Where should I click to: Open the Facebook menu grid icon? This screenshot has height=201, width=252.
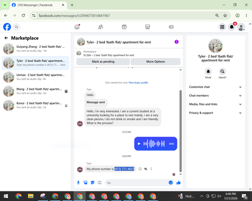[222, 27]
